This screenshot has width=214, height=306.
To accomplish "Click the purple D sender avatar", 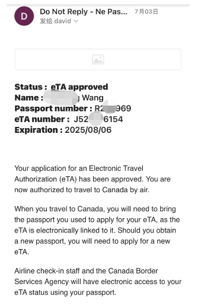I will pos(24,16).
